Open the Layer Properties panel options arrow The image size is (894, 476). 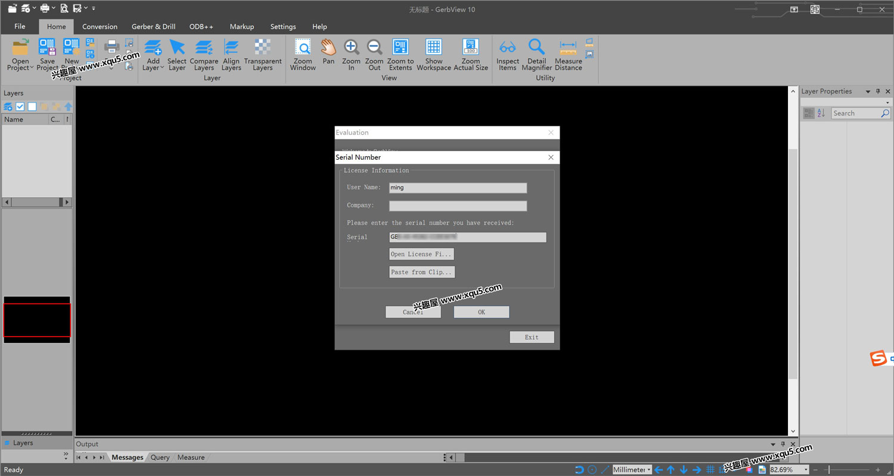868,91
